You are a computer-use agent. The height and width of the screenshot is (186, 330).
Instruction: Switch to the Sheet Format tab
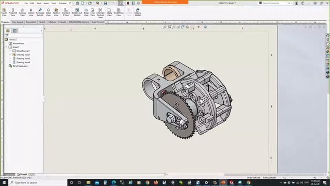pos(97,22)
